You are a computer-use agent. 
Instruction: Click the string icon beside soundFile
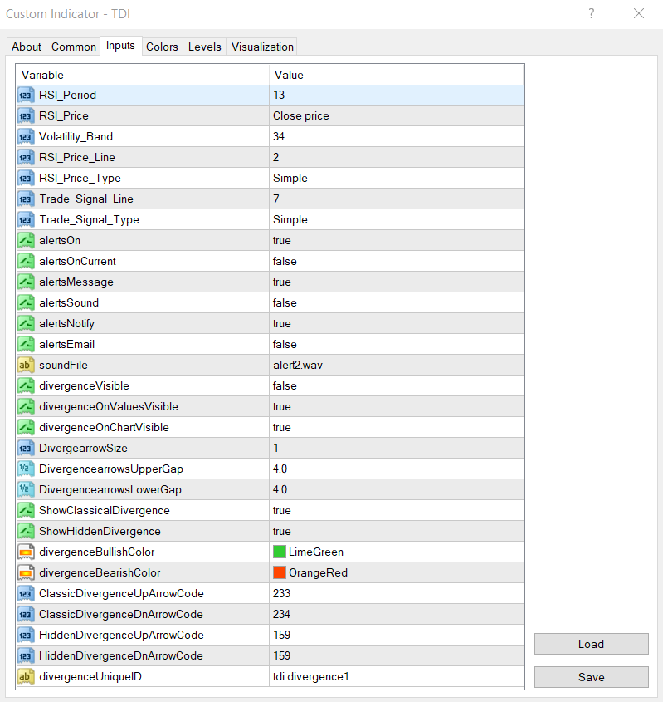[25, 365]
